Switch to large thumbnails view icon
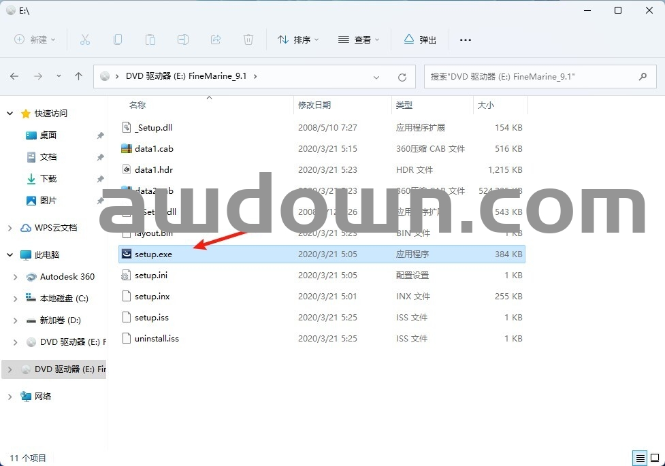The image size is (665, 466). (653, 458)
